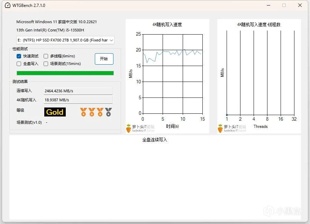The height and width of the screenshot is (224, 310).
Task: Click the 连续写入 result field
Action: 78,91
